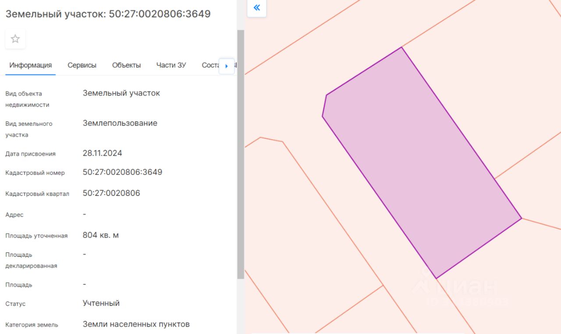The image size is (561, 334).
Task: Add the parcel to favorites with the star
Action: point(15,39)
